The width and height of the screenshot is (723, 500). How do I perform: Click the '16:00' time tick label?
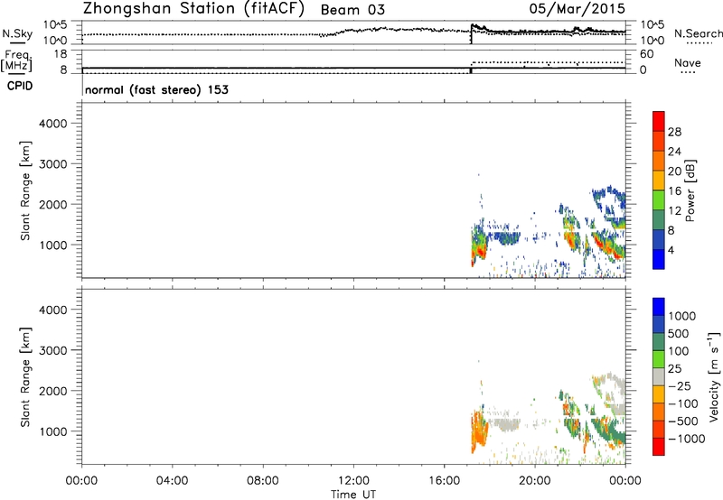coord(444,481)
